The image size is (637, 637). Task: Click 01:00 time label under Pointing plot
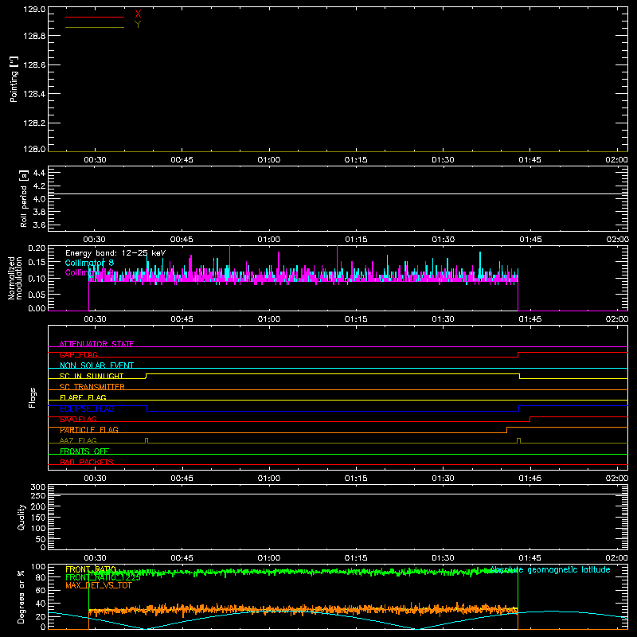point(269,160)
